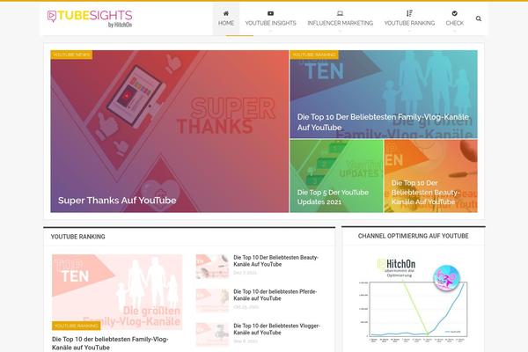The height and width of the screenshot is (352, 528).
Task: Click YouTube News tag on Super Thanks banner
Action: 71,55
